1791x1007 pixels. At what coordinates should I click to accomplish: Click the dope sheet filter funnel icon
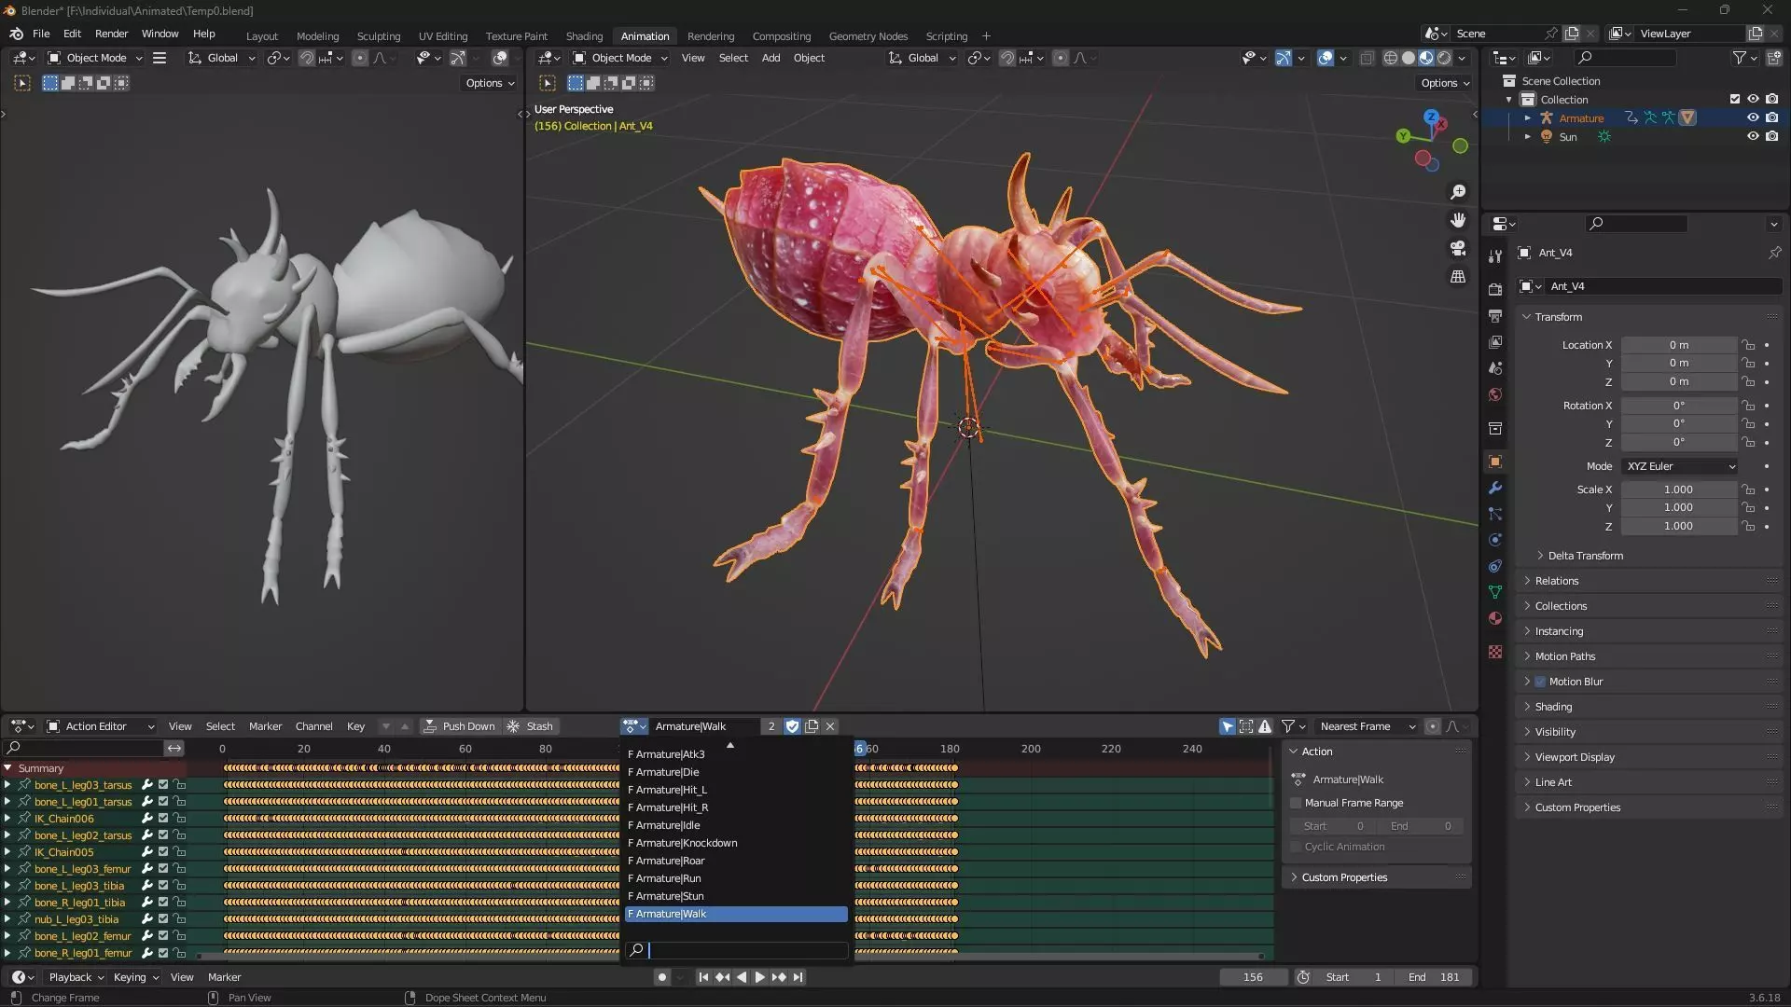1287,726
